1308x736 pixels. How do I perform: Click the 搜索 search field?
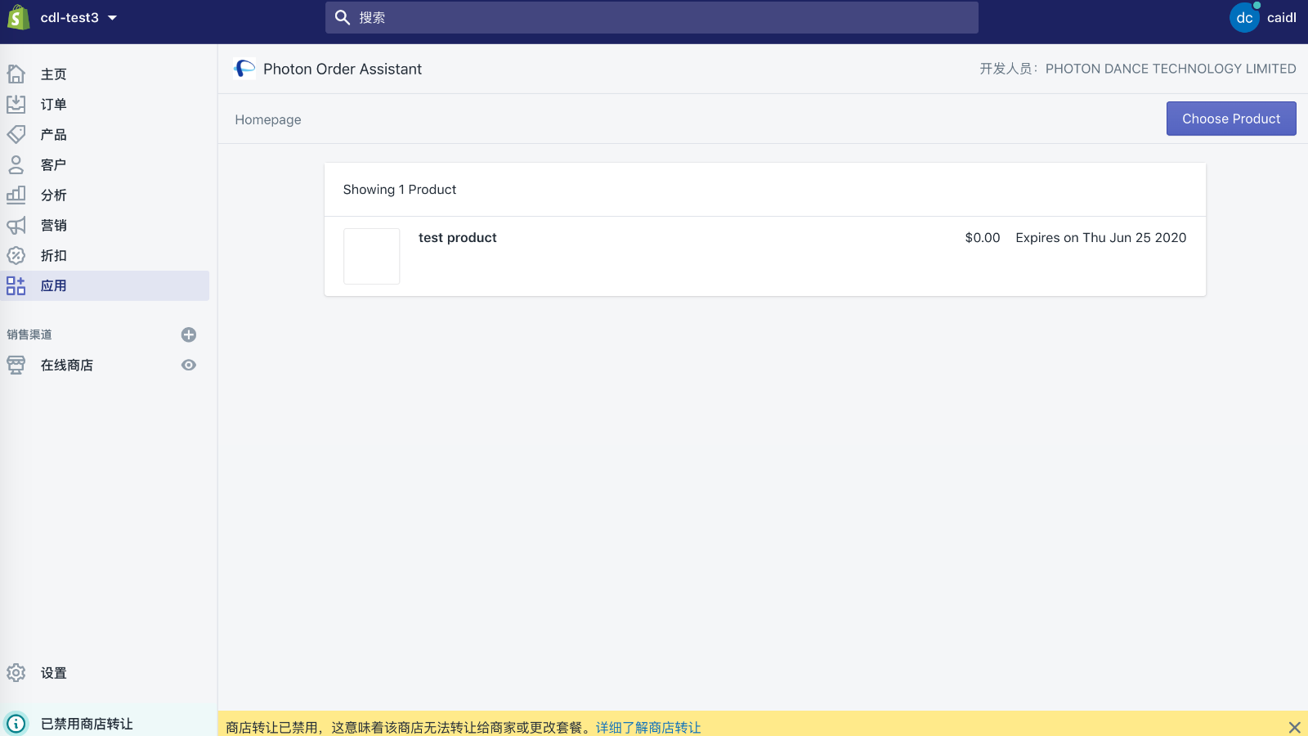coord(652,17)
